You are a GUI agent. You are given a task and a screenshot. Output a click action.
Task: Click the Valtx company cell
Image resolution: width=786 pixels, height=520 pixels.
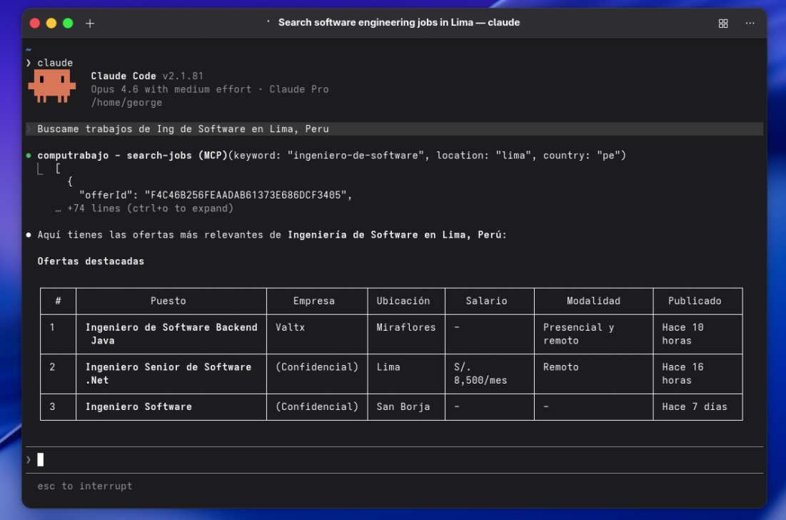click(x=290, y=327)
